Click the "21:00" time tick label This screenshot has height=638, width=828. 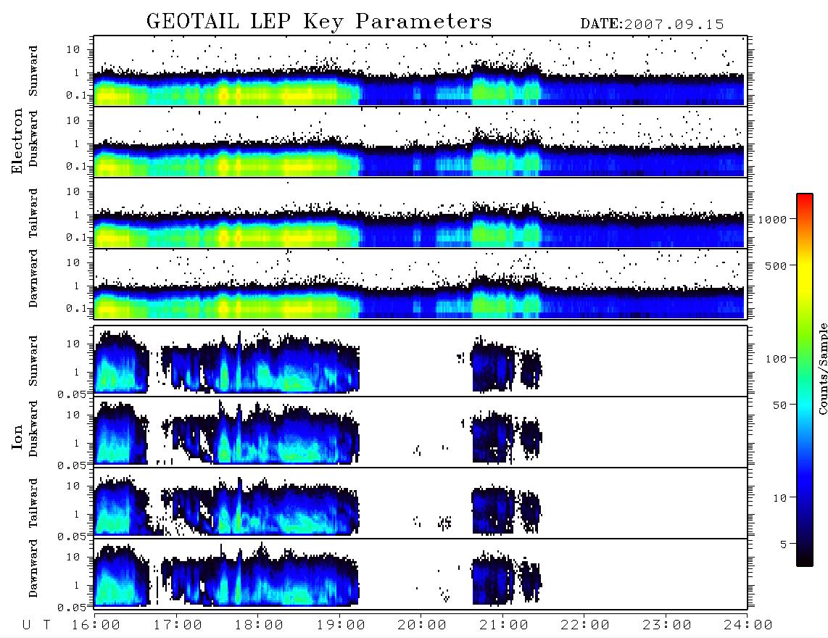point(504,626)
